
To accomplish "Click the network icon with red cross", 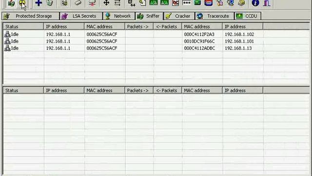I will (x=92, y=3).
